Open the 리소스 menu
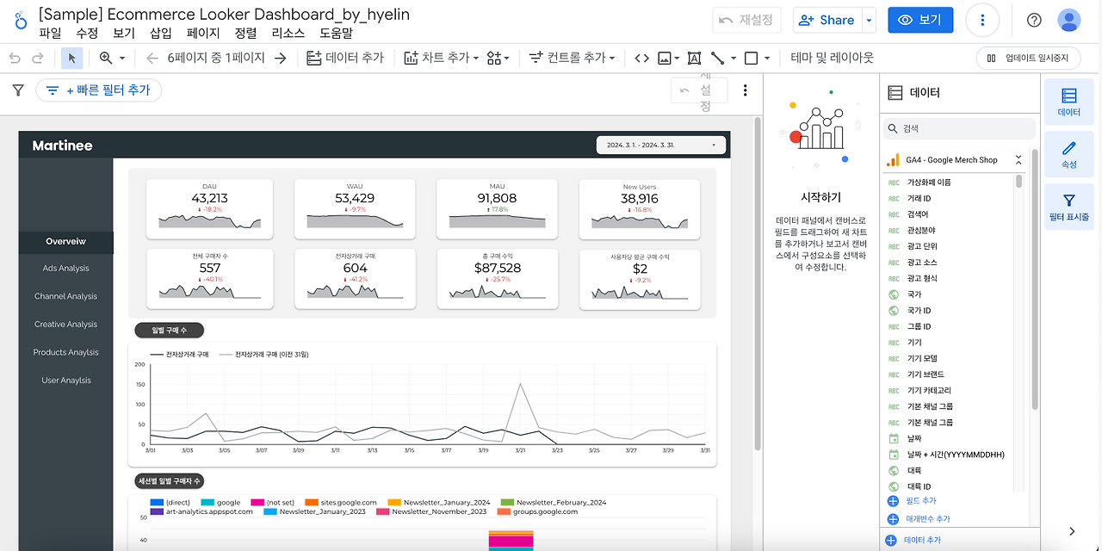1102x551 pixels. pos(288,33)
